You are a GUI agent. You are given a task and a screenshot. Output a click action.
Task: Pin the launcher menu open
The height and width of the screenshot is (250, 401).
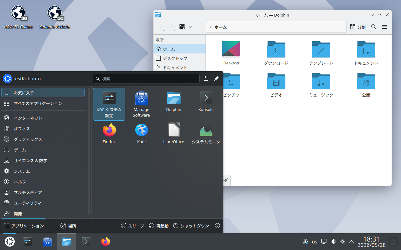pos(216,79)
